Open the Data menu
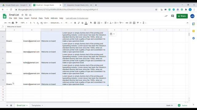Viewport: 197px width, 110px height. click(x=41, y=18)
